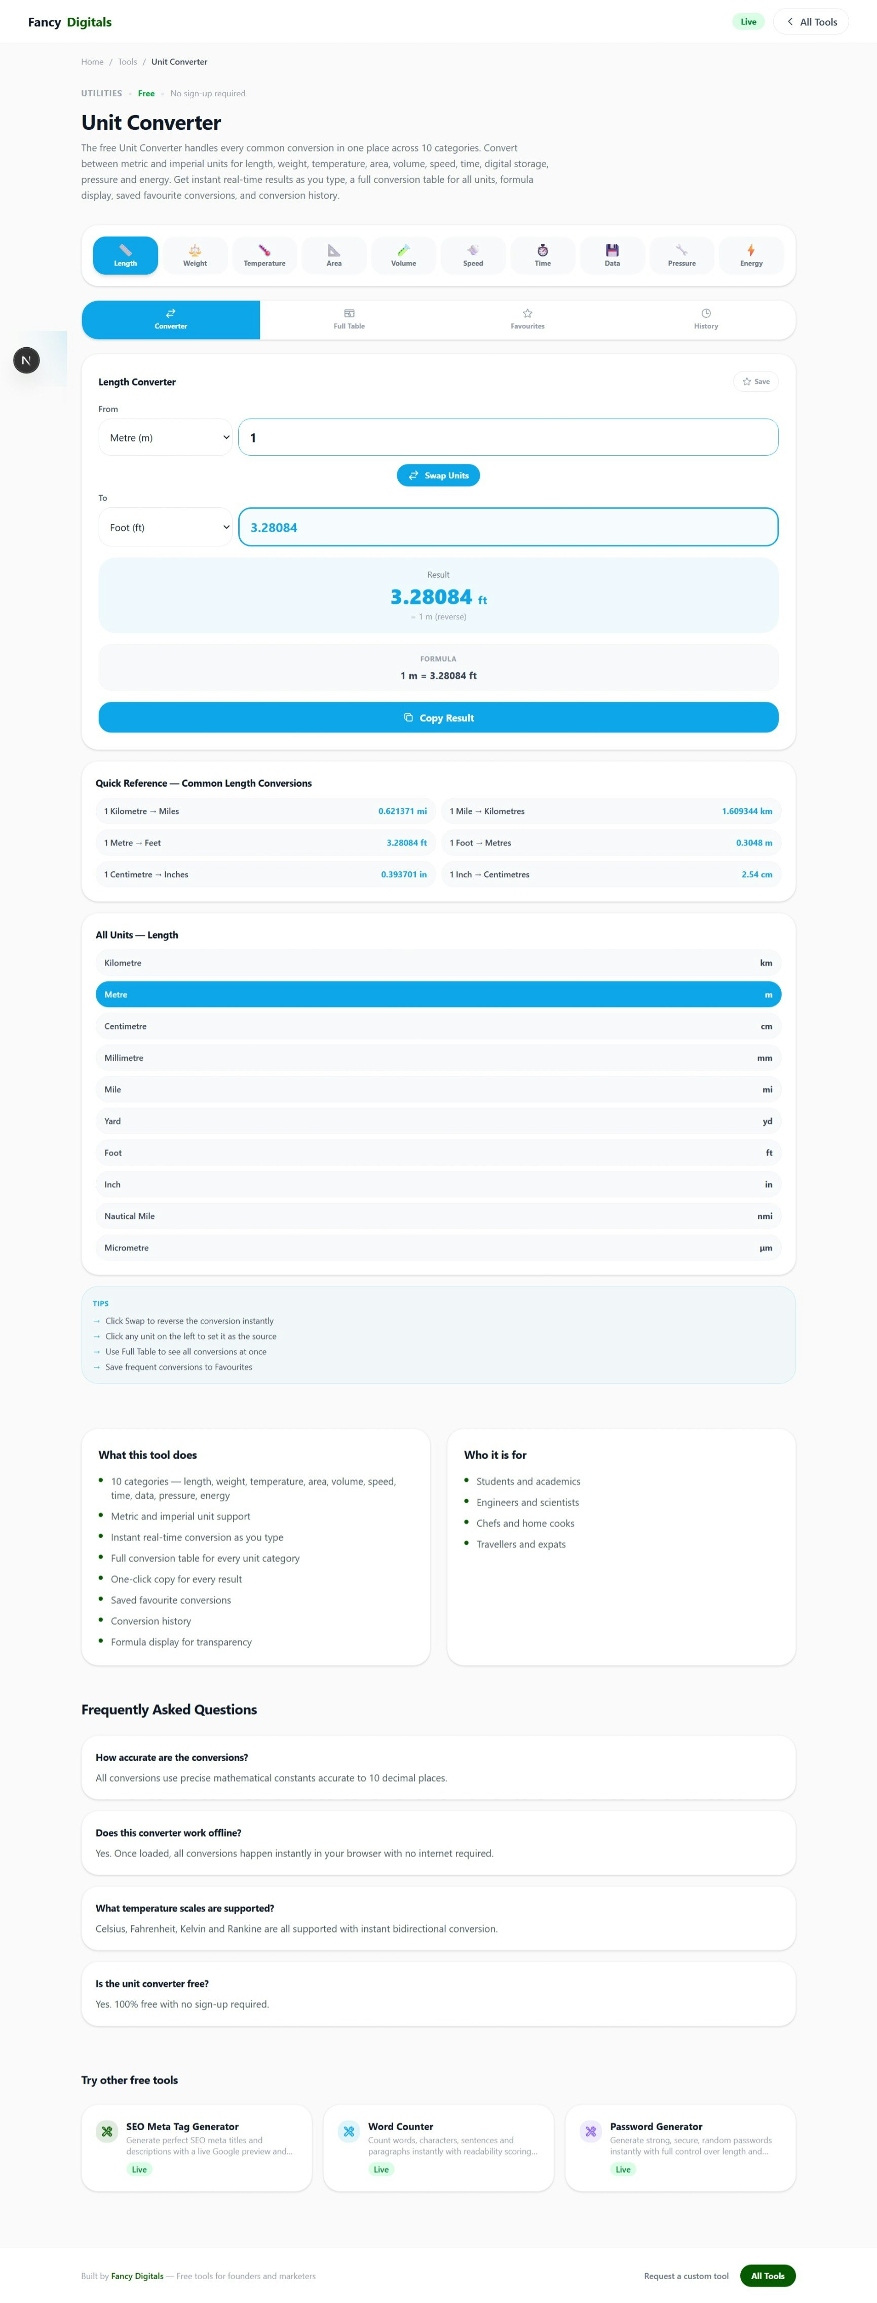
Task: Click the Copy Result button
Action: pos(438,718)
